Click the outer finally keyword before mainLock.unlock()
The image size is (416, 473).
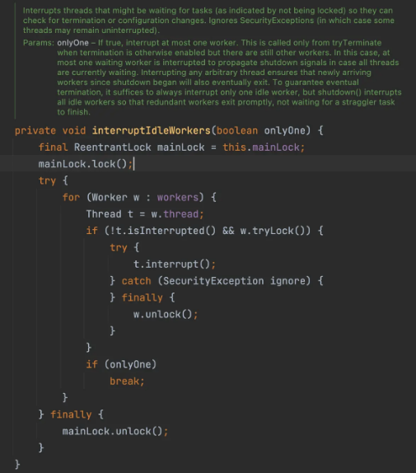pos(71,414)
